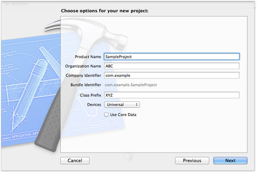Click the Bundle Identifier label
Image resolution: width=257 pixels, height=172 pixels.
coord(86,85)
